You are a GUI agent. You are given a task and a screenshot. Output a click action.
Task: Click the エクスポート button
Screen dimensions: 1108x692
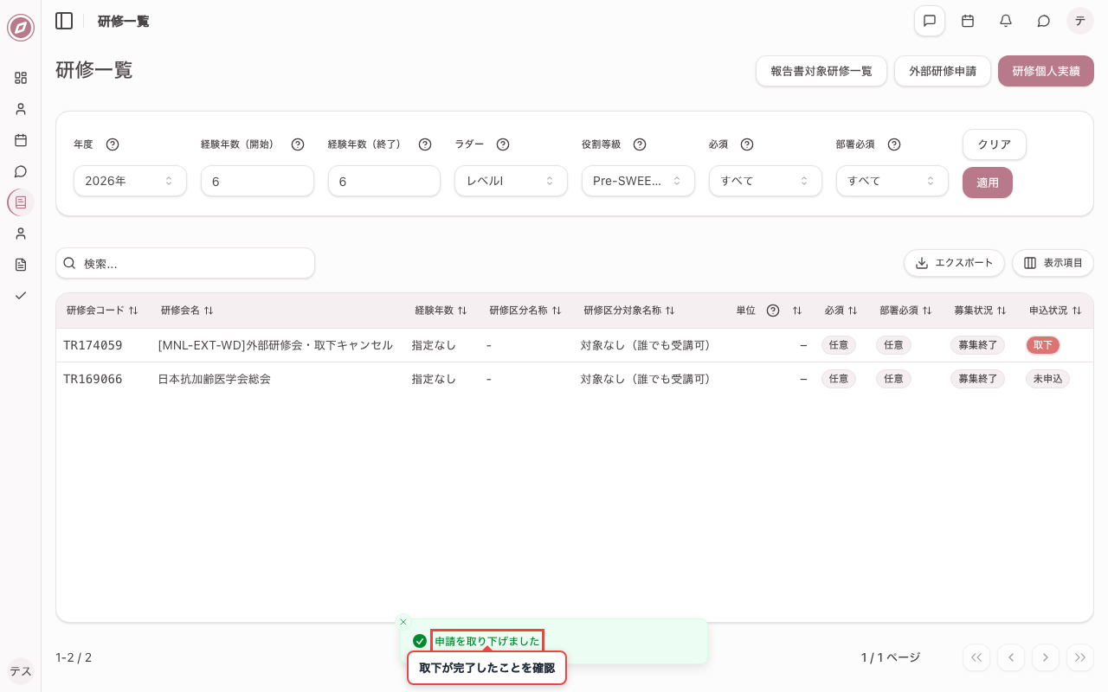pos(955,263)
